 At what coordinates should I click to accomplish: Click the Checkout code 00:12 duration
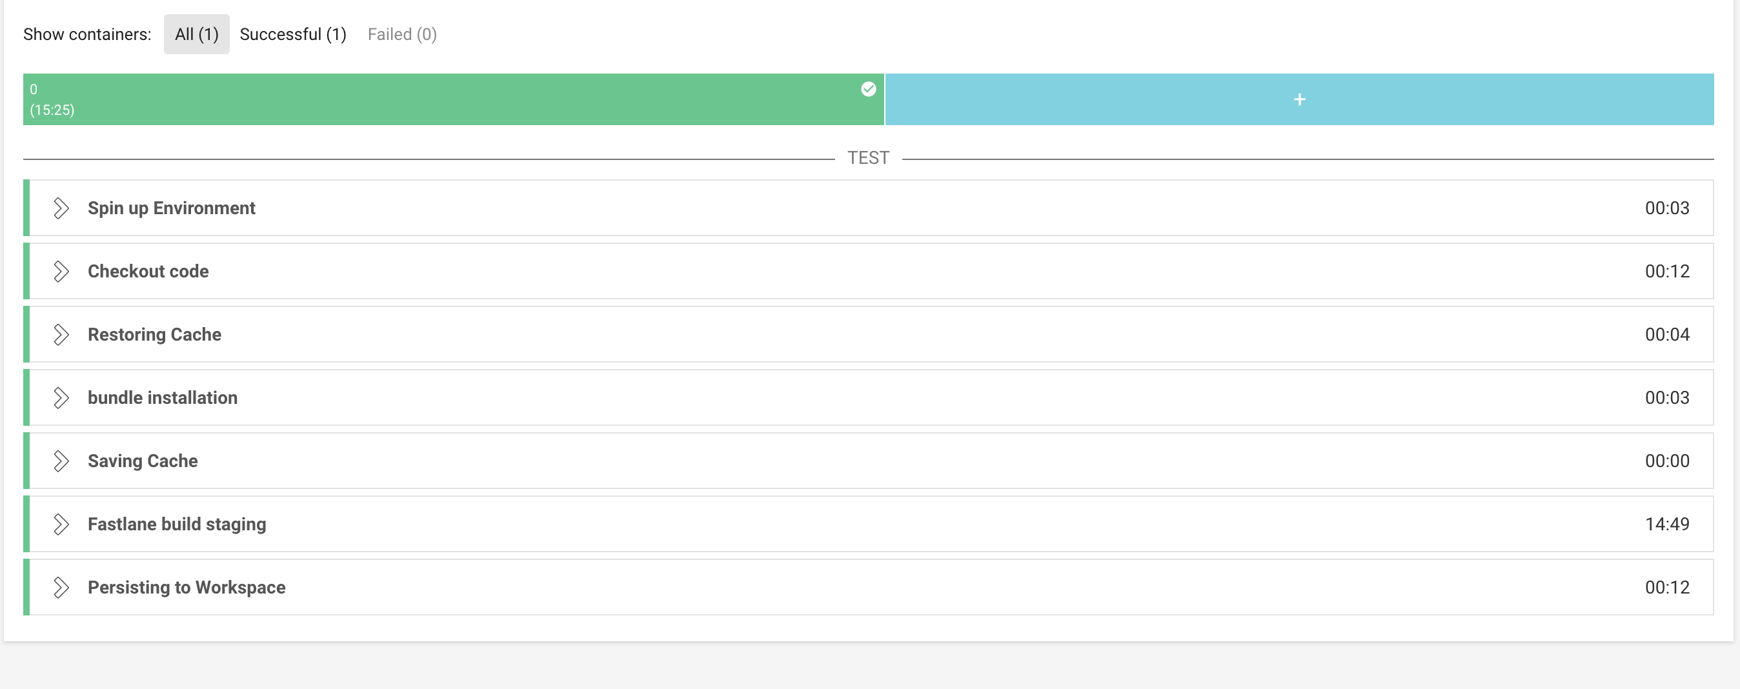coord(1667,272)
